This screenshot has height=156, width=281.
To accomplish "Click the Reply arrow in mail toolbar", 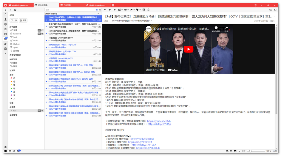I will click(105, 10).
